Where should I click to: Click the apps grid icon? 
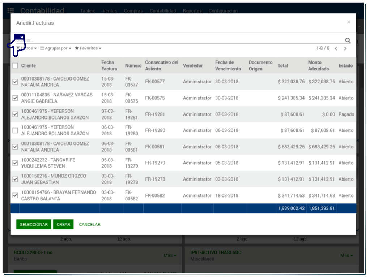click(11, 11)
